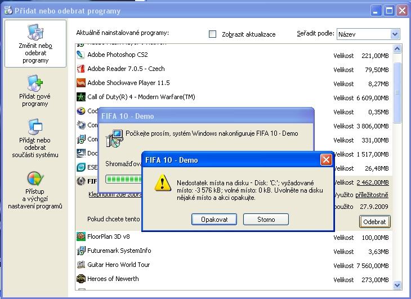Viewport: 411px width, 299px height.
Task: Click the green installation progress bar
Action: pyautogui.click(x=123, y=179)
